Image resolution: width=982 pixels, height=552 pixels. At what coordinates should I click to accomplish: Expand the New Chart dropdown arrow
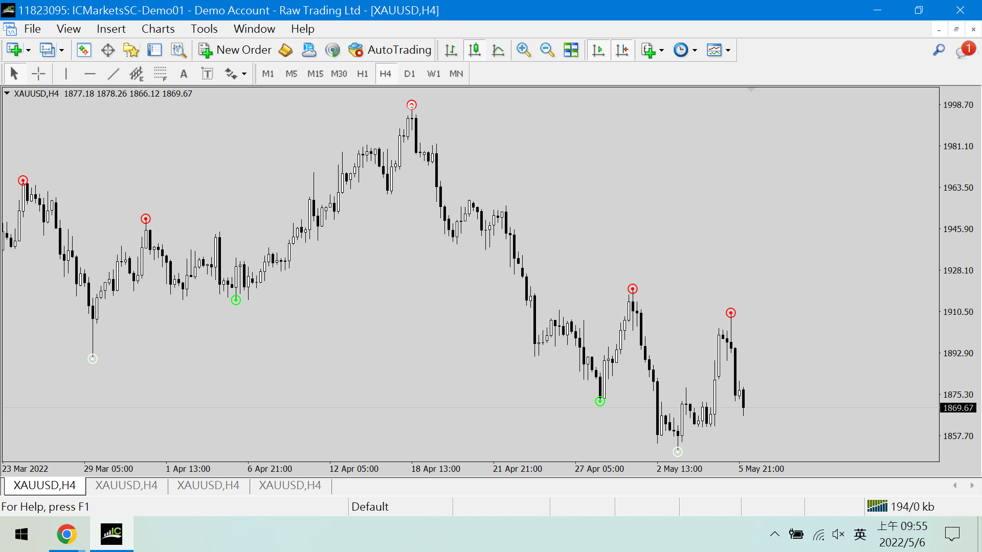tap(28, 50)
